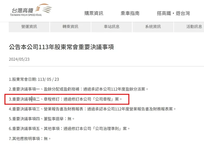The image size is (204, 151).
Task: Click item 4 about 營業報告書及財務報表
Action: 92,109
